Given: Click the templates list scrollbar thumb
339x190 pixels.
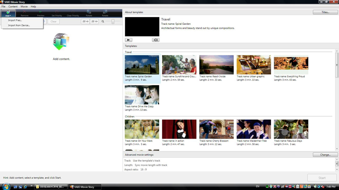Looking at the screenshot, I should tap(337, 65).
